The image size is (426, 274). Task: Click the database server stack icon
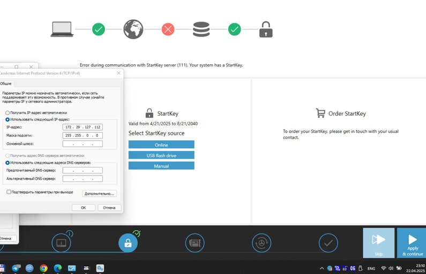click(201, 29)
